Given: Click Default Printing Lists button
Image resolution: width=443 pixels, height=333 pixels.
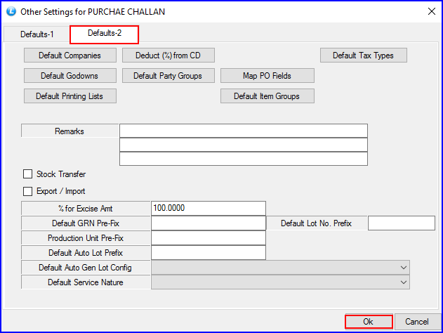Looking at the screenshot, I should 70,96.
